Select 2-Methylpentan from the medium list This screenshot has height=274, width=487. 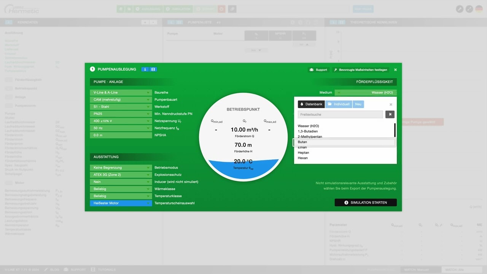tap(310, 137)
